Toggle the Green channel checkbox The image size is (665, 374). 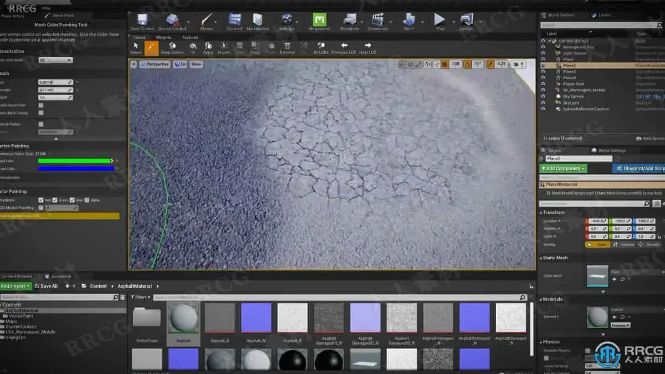(55, 200)
